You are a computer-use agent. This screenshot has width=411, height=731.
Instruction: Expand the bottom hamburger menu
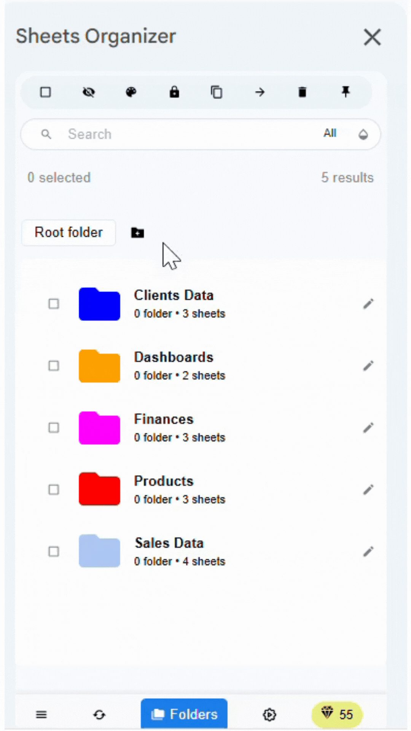click(x=41, y=715)
